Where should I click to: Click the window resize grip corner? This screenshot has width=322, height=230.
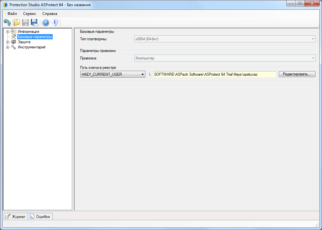click(x=317, y=225)
